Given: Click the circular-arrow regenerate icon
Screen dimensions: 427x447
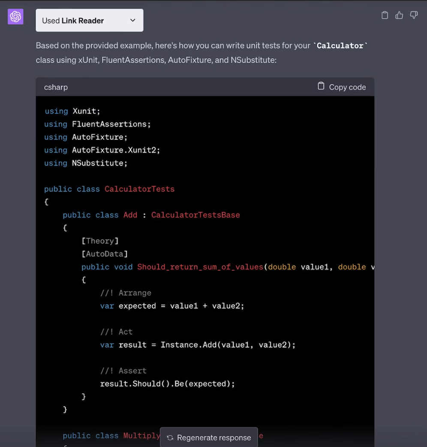Looking at the screenshot, I should (170, 438).
